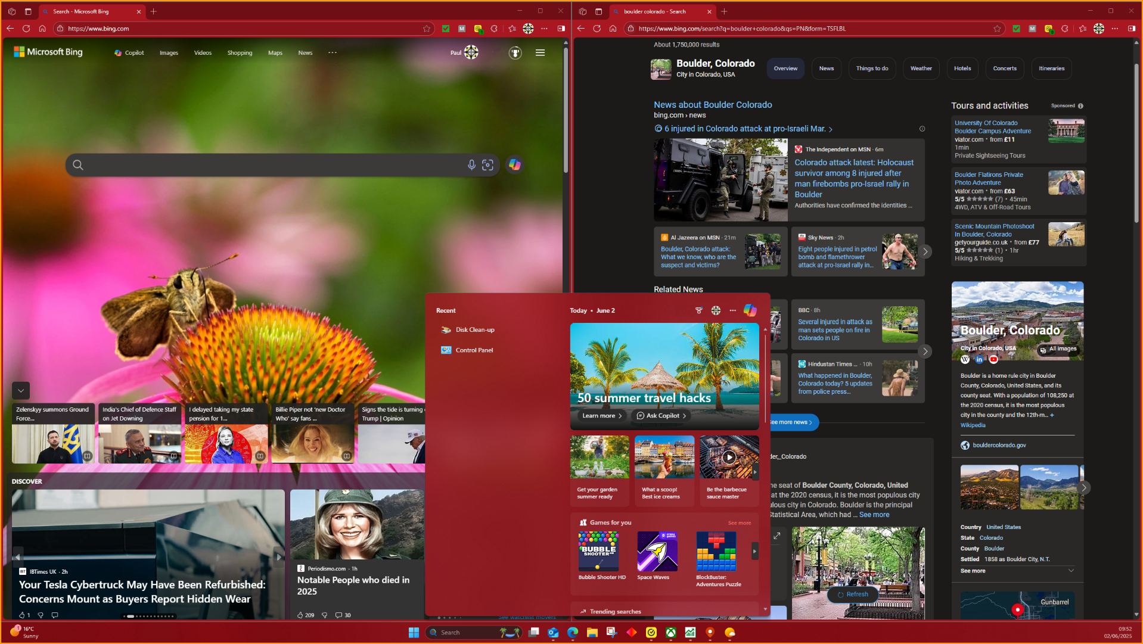Select the Concerts tab for Boulder, Colorado
1143x644 pixels.
[1005, 69]
